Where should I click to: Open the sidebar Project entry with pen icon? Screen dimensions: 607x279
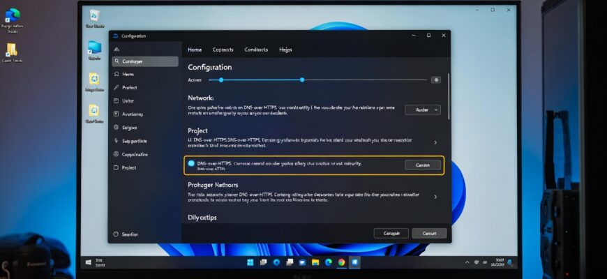[145, 87]
